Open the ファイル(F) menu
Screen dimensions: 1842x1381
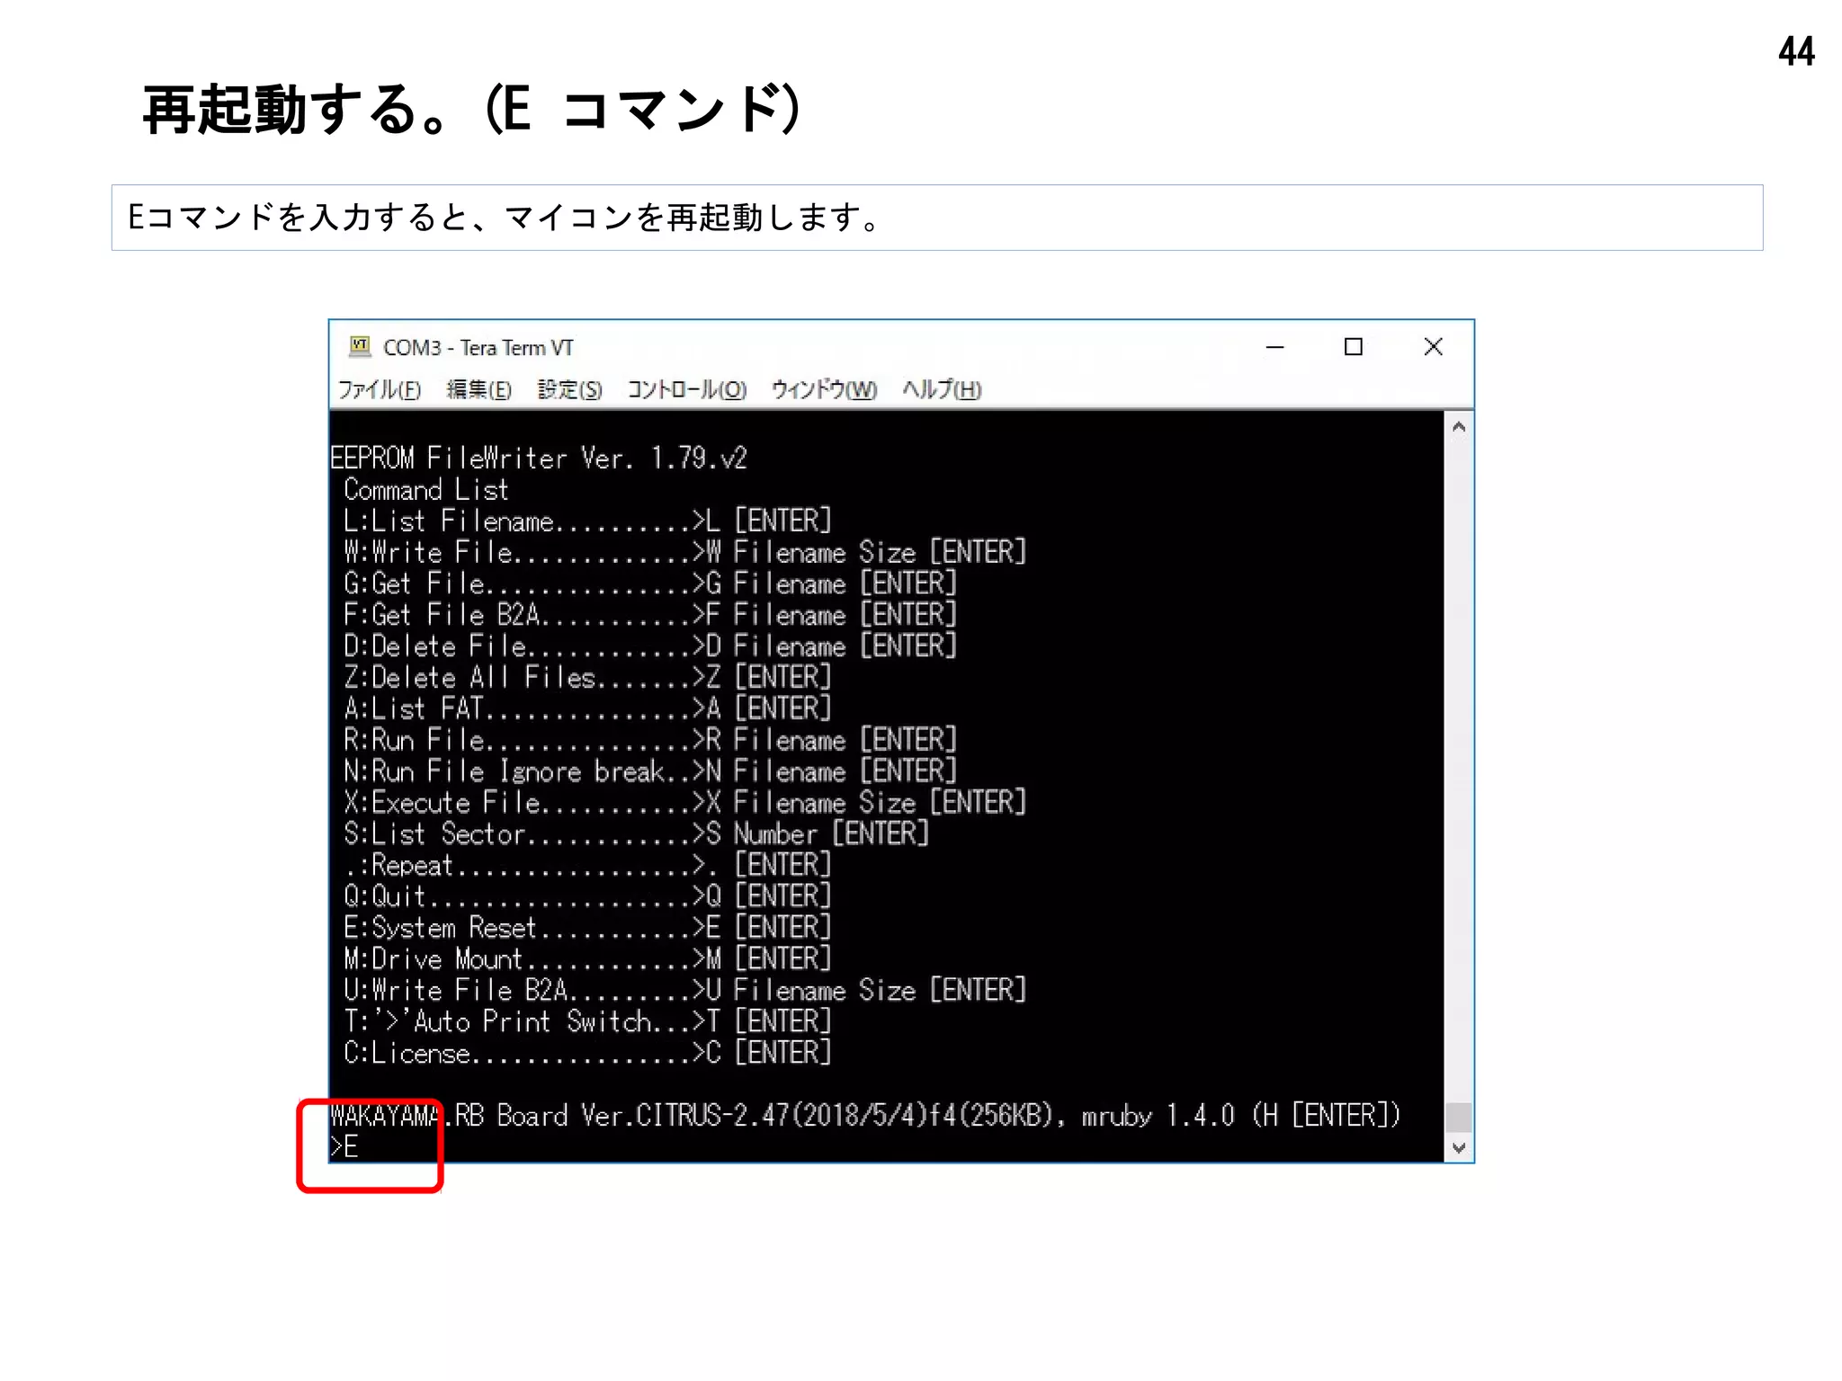pos(380,389)
